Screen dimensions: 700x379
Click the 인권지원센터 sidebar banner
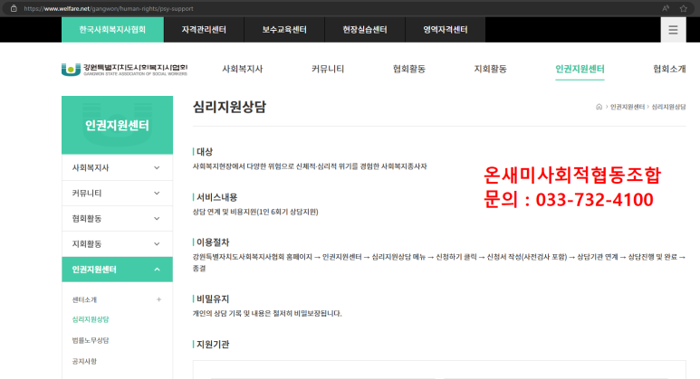(x=117, y=126)
